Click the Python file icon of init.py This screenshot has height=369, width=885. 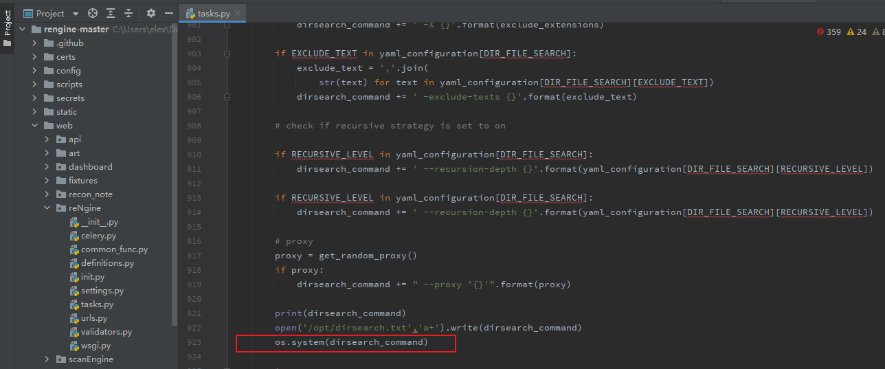click(x=75, y=277)
